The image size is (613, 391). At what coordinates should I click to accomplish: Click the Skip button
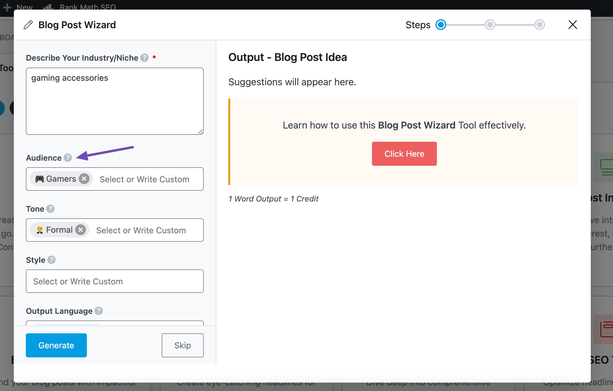pyautogui.click(x=183, y=345)
